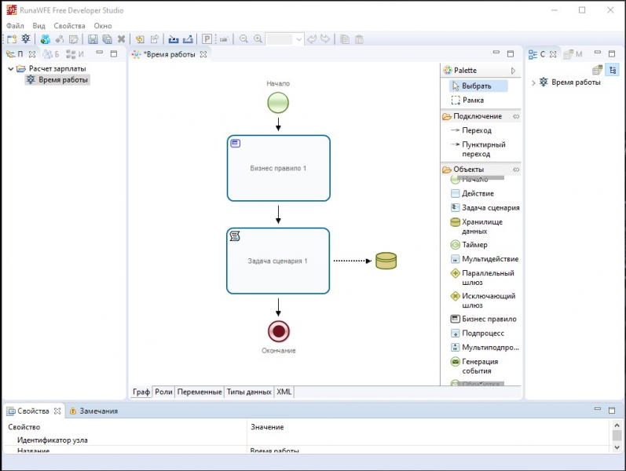Image resolution: width=626 pixels, height=471 pixels.
Task: Click the delete X toolbar icon
Action: [122, 39]
